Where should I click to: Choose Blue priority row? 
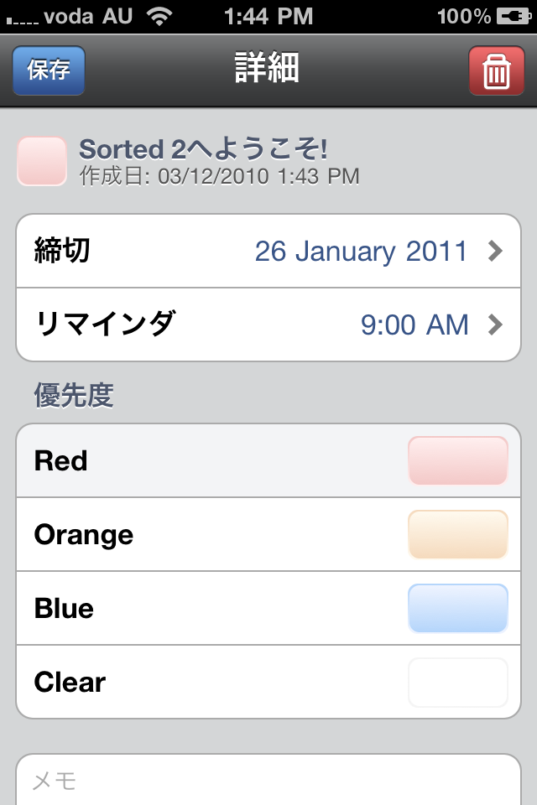click(x=268, y=608)
